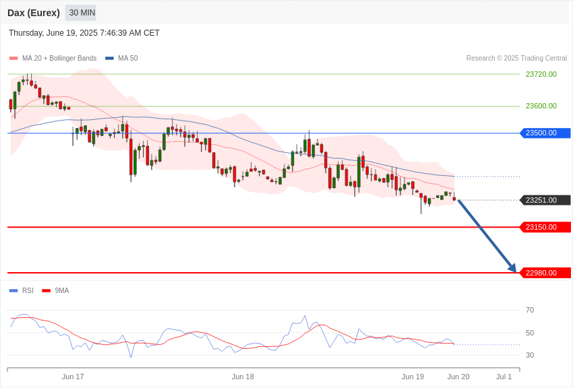This screenshot has height=388, width=573.
Task: Click the Jun 19 date axis label
Action: coord(413,377)
